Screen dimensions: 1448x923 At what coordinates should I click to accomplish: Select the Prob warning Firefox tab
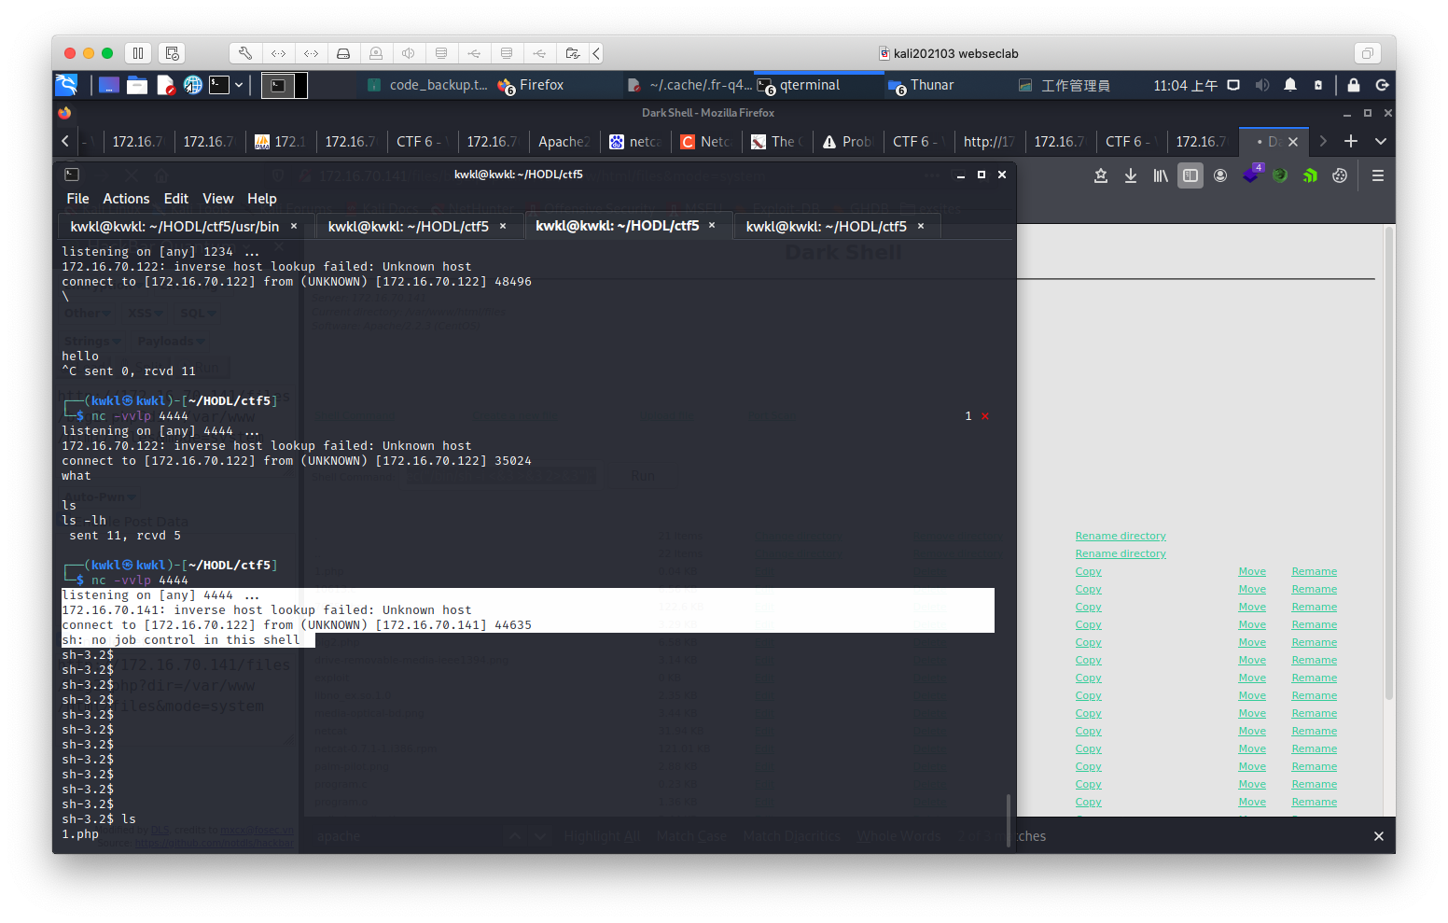(849, 141)
